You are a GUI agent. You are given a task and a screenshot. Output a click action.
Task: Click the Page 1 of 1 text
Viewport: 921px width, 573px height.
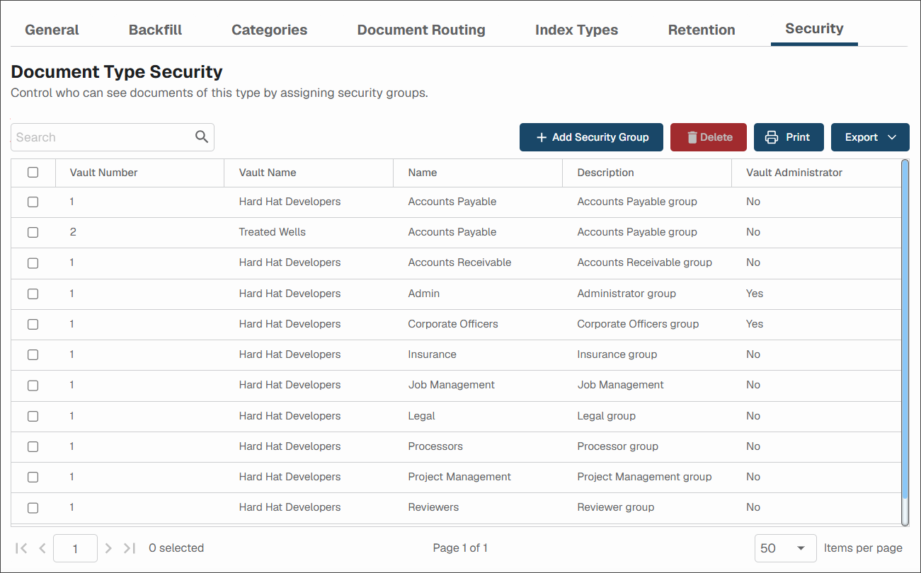coord(460,548)
